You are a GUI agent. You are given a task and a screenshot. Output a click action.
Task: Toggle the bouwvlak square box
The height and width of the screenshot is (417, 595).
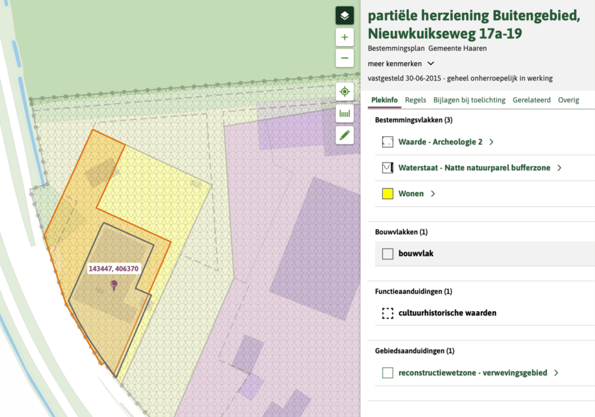click(x=387, y=254)
